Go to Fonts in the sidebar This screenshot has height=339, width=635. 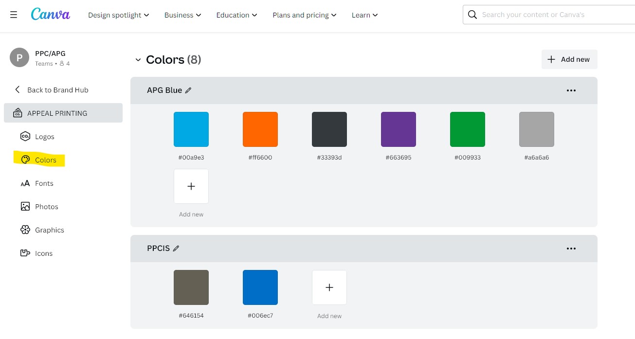(44, 183)
